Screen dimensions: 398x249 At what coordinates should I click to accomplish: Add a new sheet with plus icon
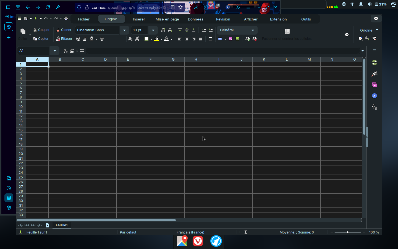tap(48, 225)
